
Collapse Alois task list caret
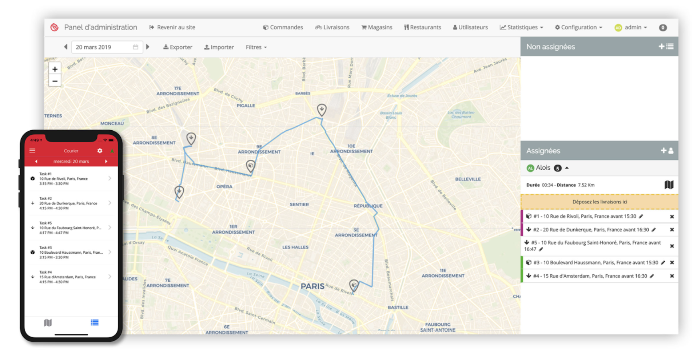[x=567, y=168]
